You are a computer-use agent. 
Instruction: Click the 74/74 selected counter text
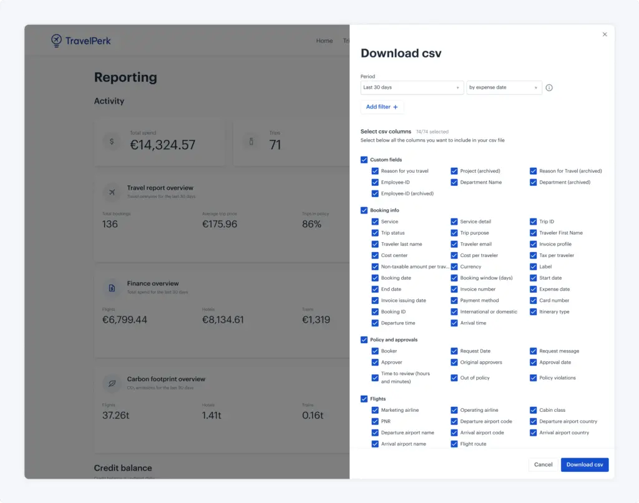432,132
